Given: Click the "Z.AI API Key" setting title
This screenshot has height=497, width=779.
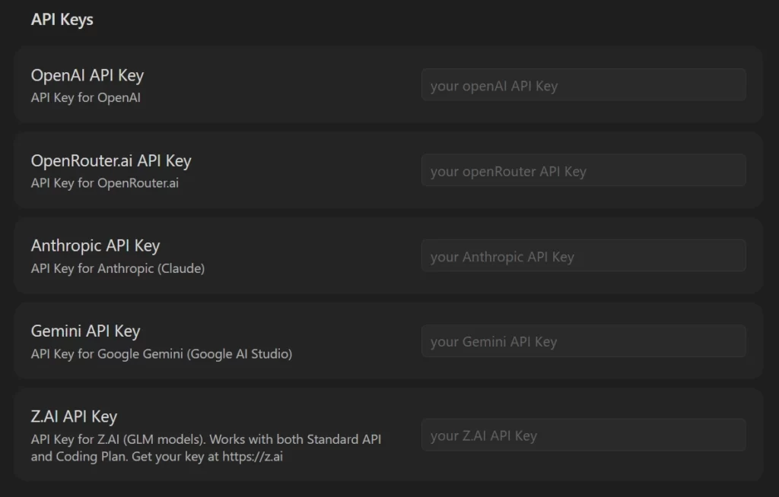Looking at the screenshot, I should (x=75, y=416).
